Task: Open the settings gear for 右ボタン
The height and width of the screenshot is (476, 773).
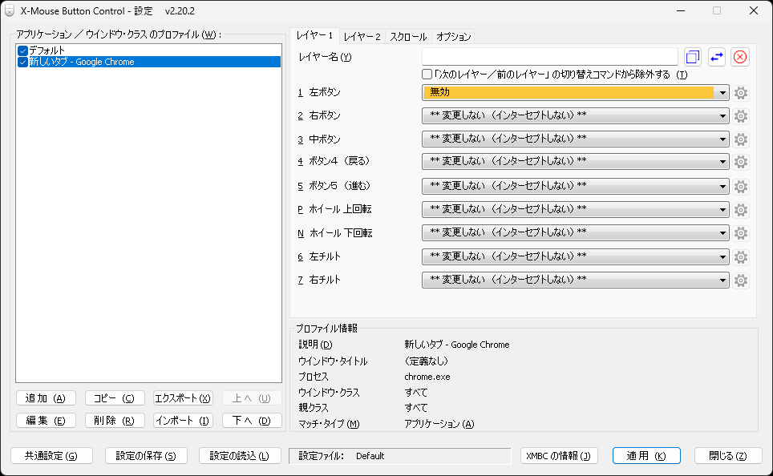Action: coord(740,115)
